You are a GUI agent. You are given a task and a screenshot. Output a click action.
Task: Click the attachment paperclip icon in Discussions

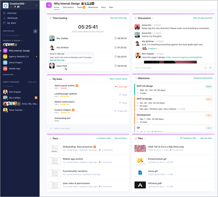210,67
